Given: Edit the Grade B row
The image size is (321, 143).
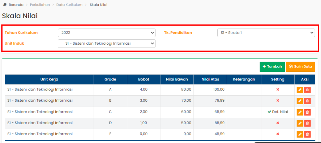Looking at the screenshot, I should coord(300,101).
